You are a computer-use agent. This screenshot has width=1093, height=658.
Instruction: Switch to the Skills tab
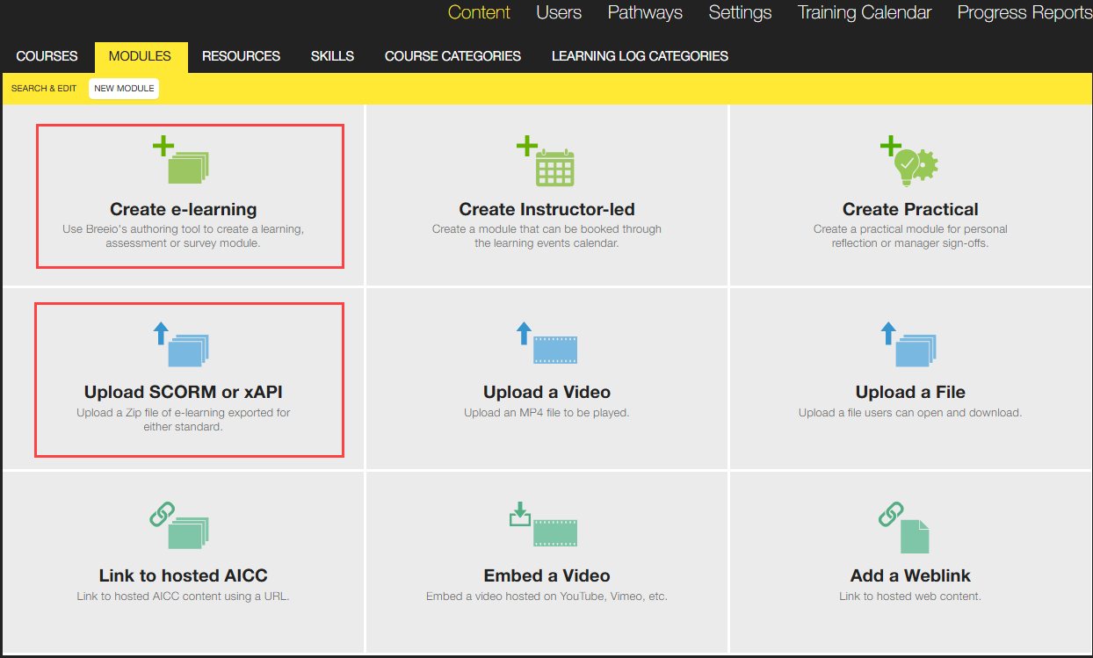coord(332,56)
